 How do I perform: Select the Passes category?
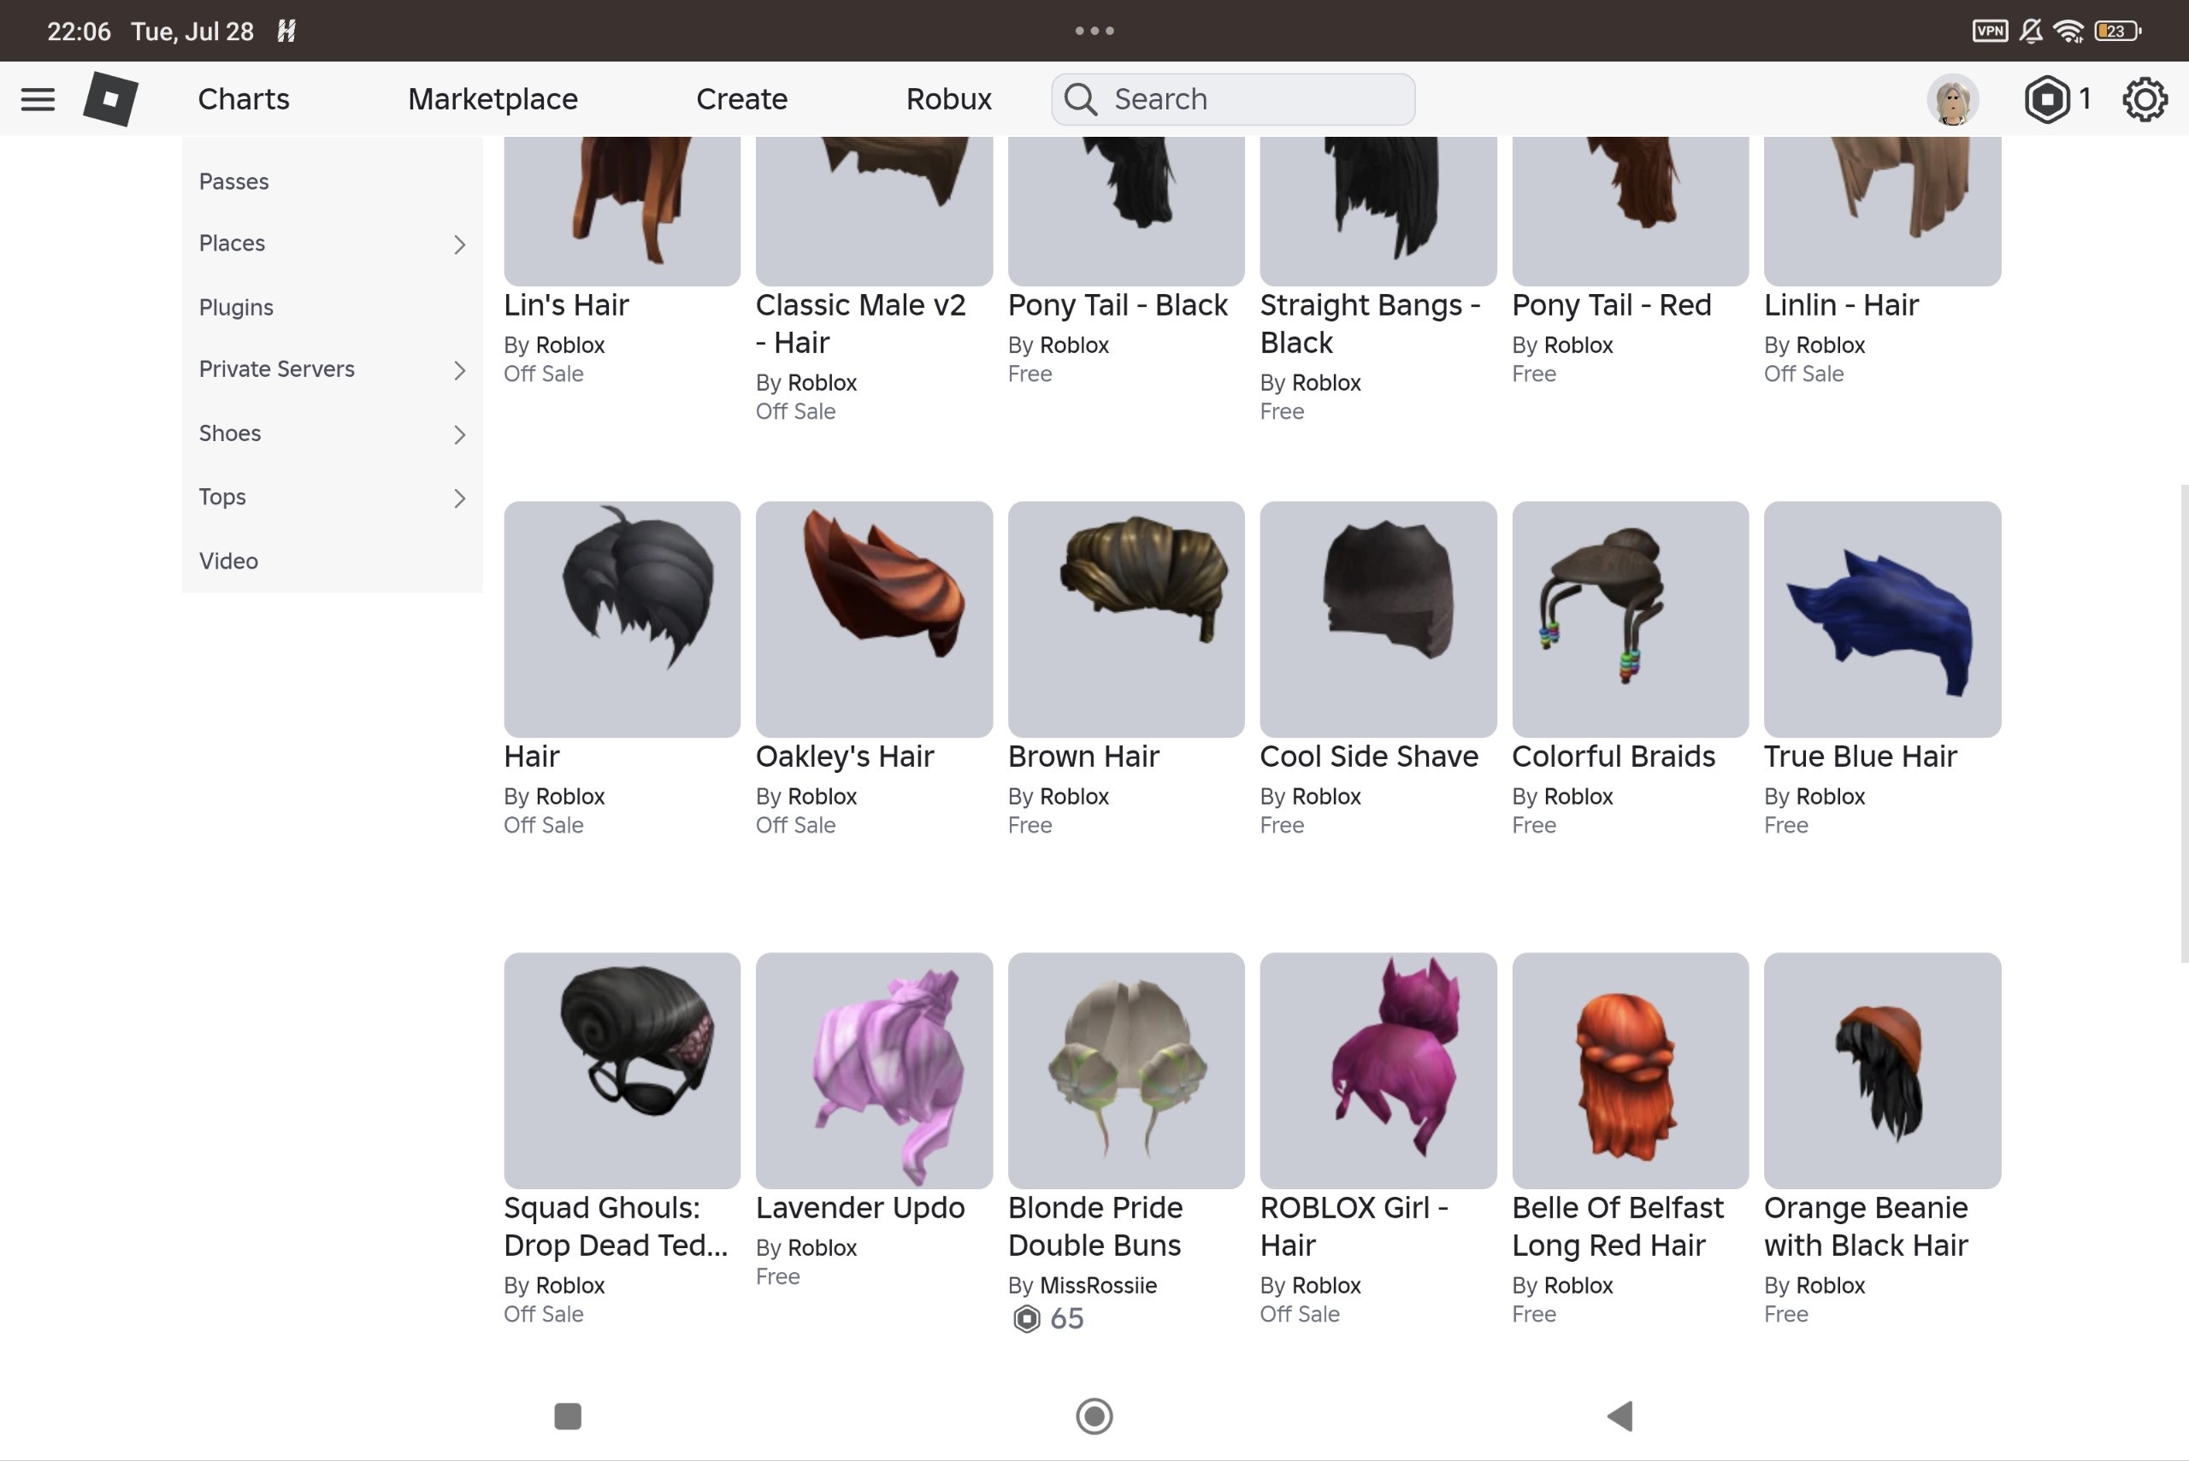coord(234,182)
